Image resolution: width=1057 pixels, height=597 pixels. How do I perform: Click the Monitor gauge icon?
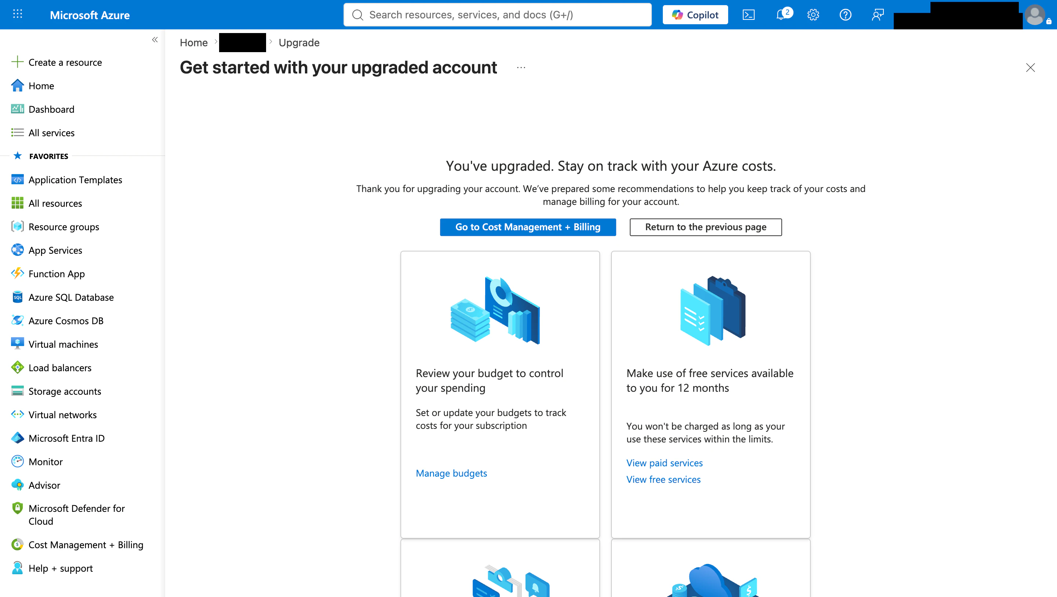coord(17,461)
